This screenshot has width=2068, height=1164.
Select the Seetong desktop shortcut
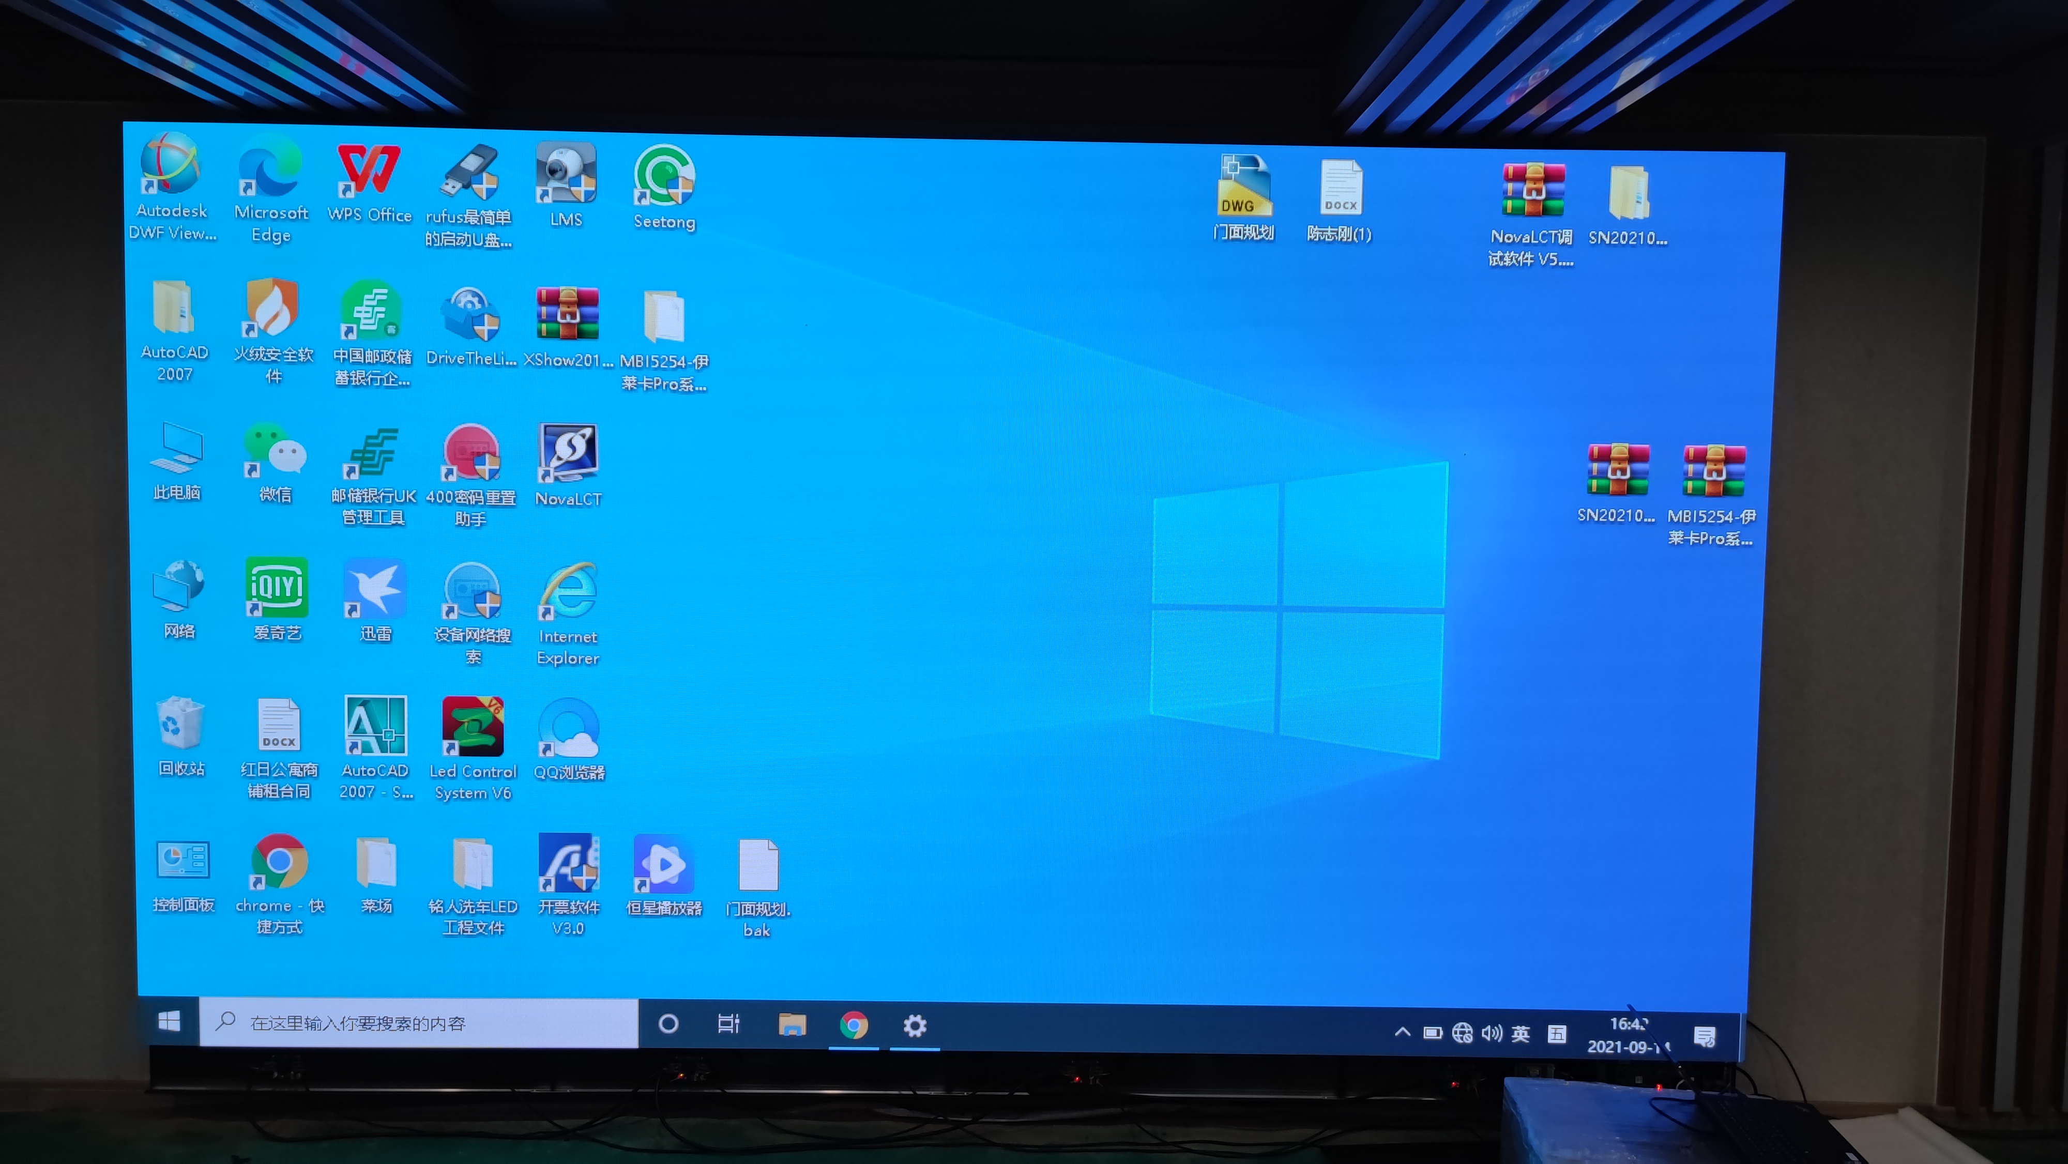click(x=664, y=177)
